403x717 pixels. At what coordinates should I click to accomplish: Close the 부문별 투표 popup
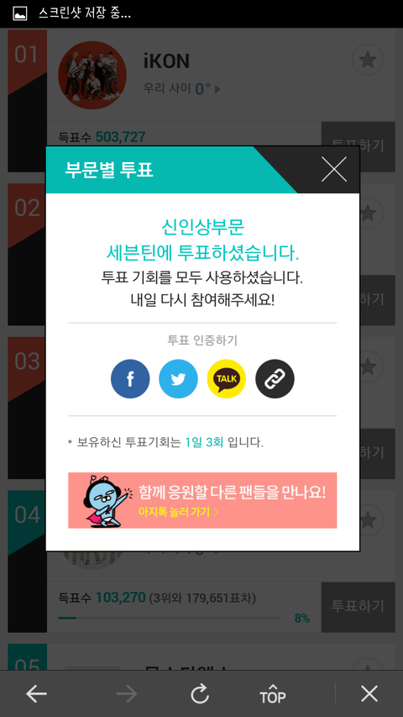[334, 169]
